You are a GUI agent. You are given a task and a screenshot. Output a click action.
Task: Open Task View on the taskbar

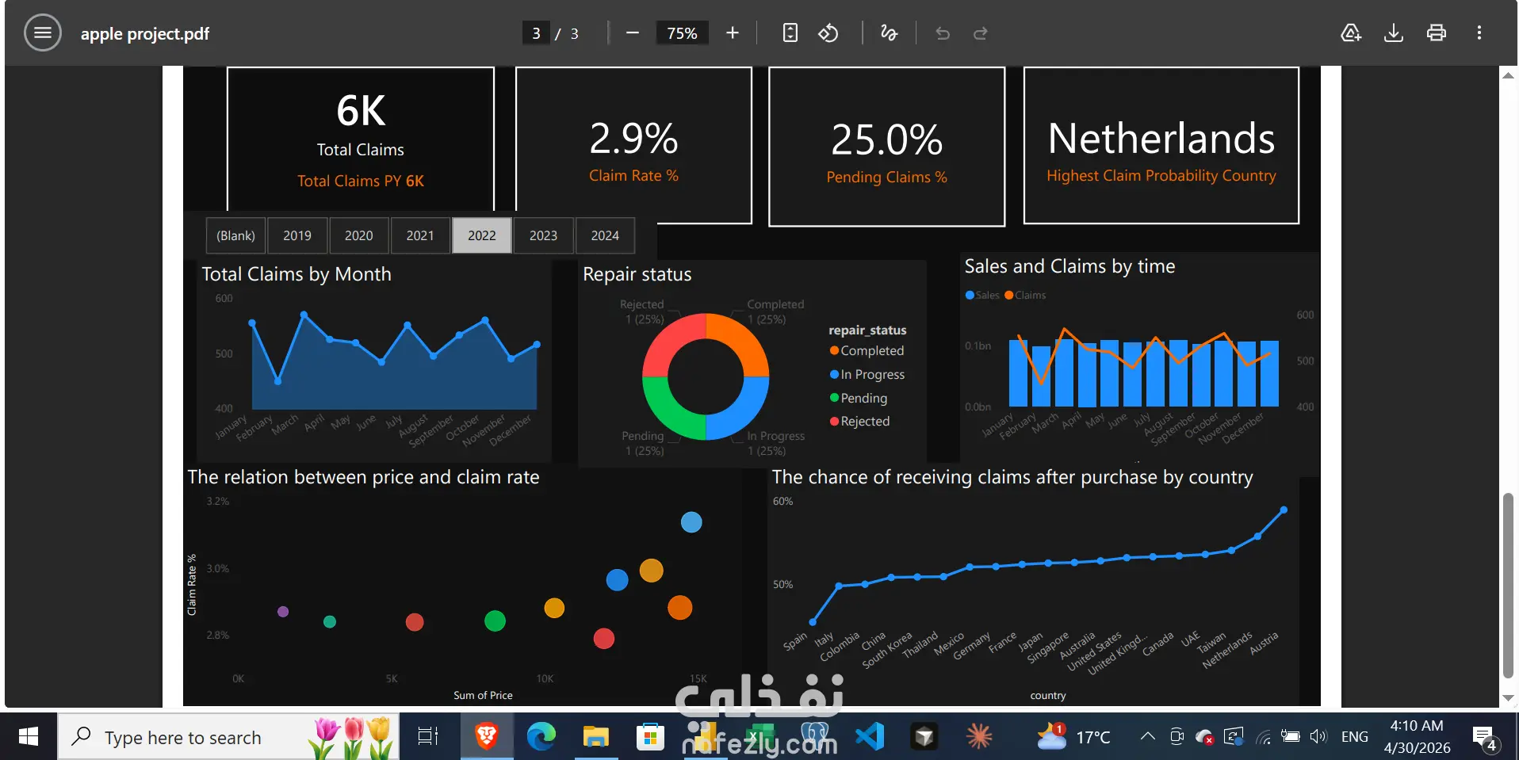click(x=428, y=737)
